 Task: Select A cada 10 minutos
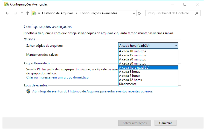(x=148, y=51)
